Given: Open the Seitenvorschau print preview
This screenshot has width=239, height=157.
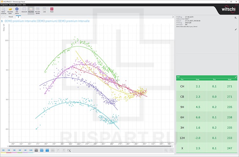Looking at the screenshot, I should 4,11.
